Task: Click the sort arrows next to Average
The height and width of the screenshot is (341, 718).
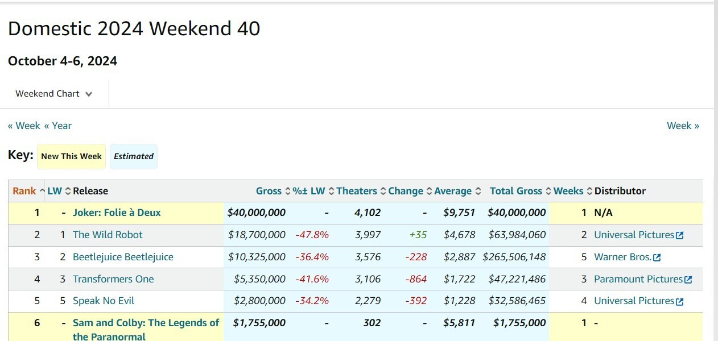Action: click(478, 191)
